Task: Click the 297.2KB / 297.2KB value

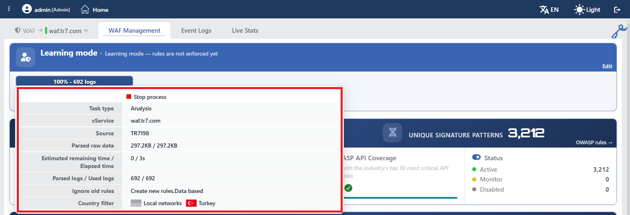Action: [154, 146]
